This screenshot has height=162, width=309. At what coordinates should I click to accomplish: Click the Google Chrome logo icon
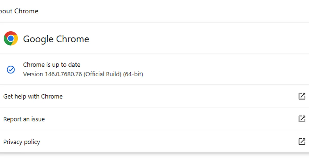click(x=11, y=39)
